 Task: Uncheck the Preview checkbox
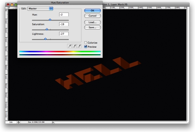(x=85, y=47)
